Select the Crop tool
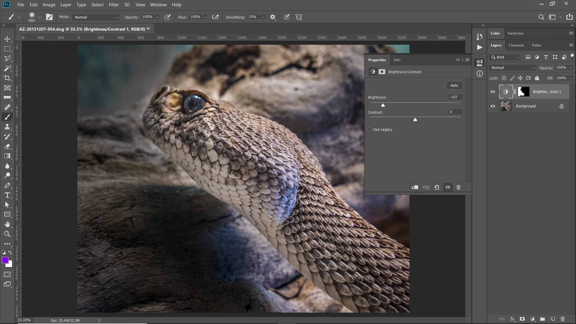Screen dimensions: 576x324 pos(7,78)
